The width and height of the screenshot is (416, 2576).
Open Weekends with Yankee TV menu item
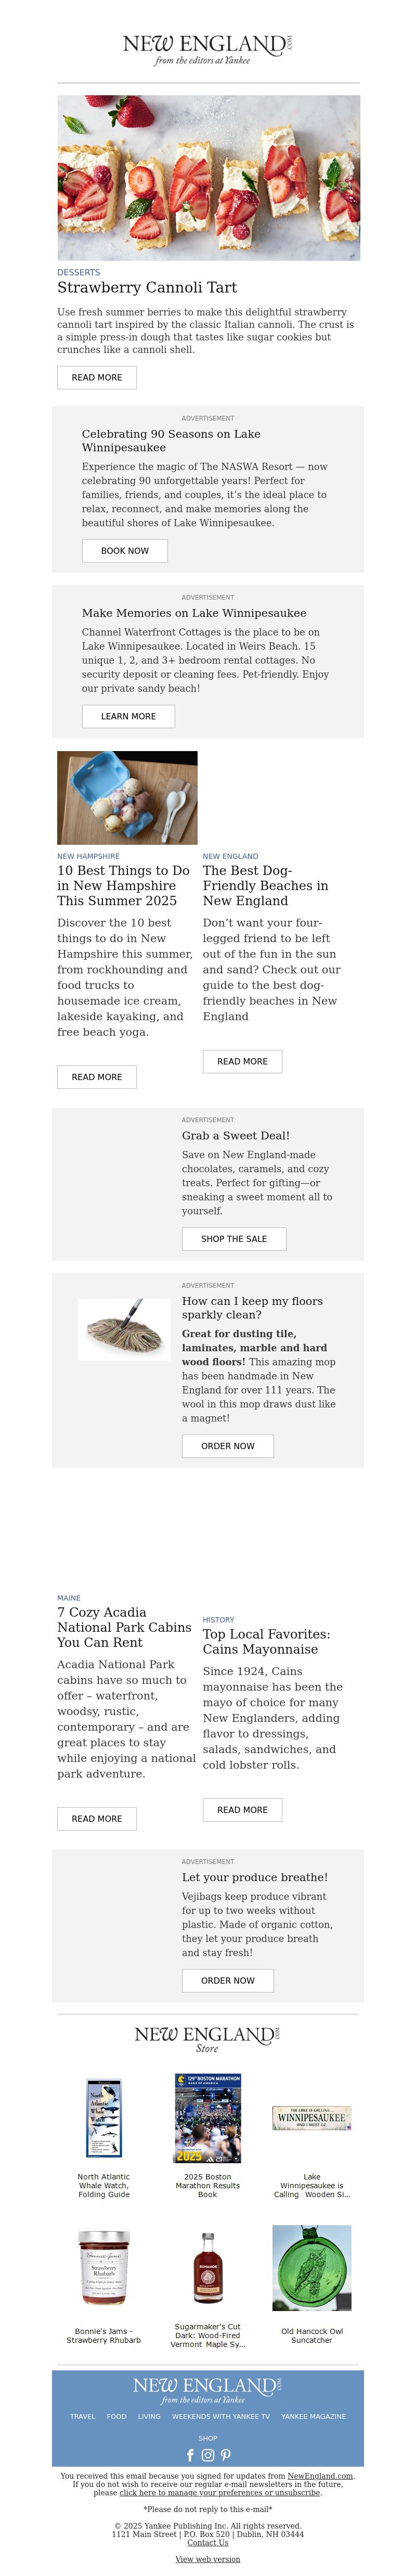(221, 2416)
